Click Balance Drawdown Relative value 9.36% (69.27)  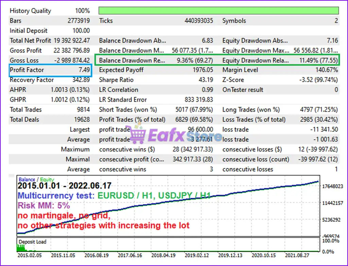[195, 60]
